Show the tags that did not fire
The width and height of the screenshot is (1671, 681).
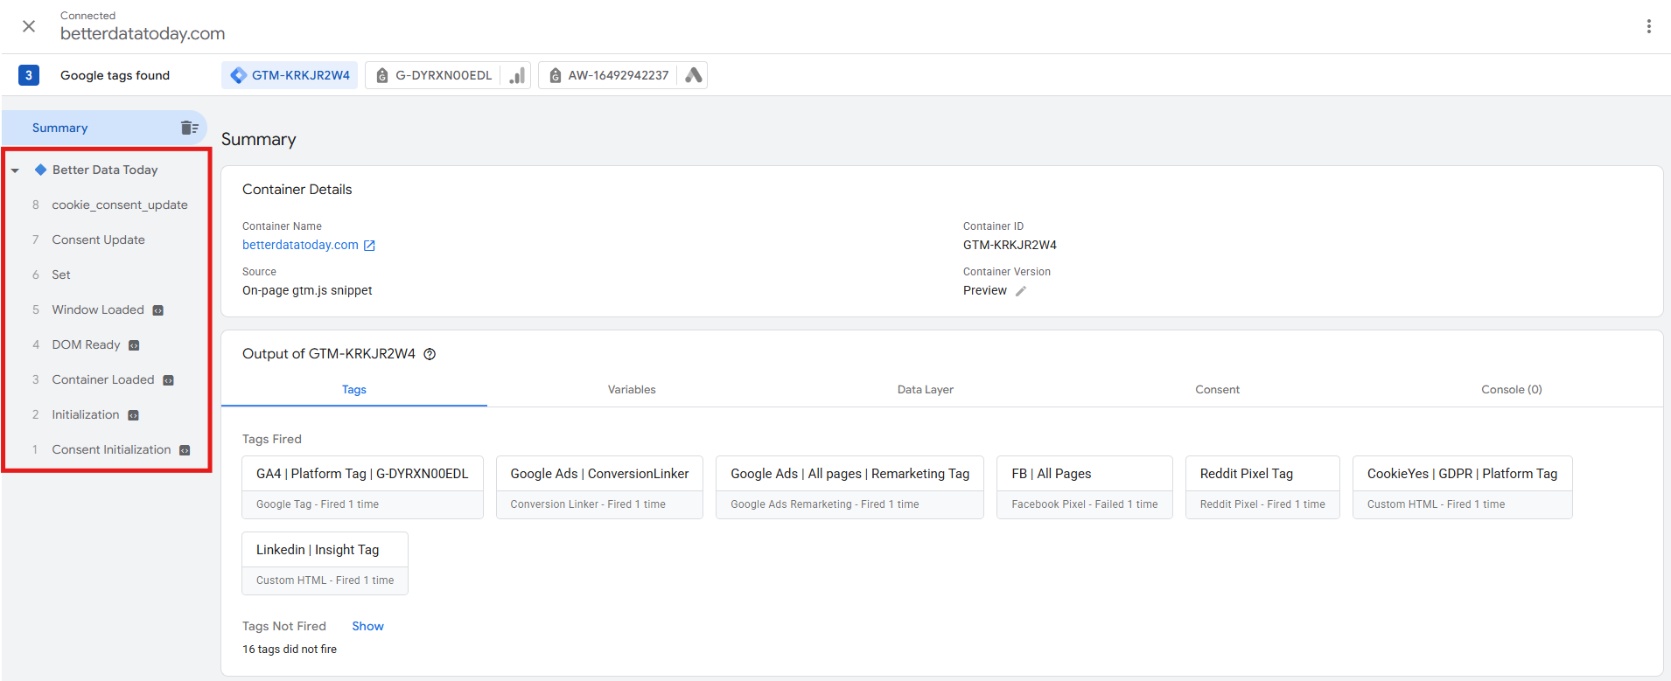pyautogui.click(x=367, y=626)
